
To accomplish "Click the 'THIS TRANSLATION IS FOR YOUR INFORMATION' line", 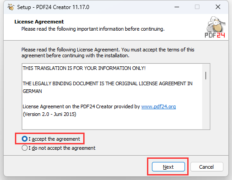I will point(84,68).
